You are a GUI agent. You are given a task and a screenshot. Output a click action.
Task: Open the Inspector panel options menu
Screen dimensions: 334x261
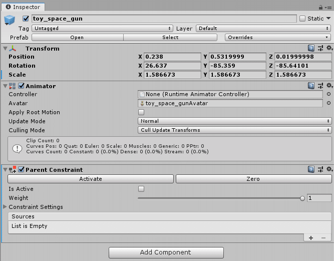pyautogui.click(x=328, y=8)
